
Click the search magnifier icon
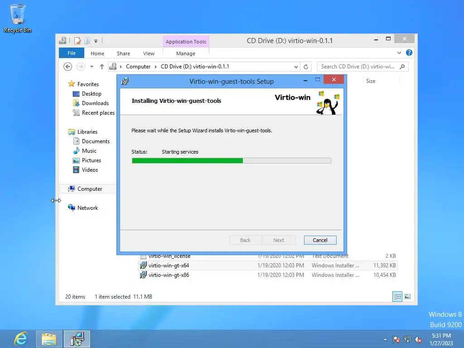pyautogui.click(x=402, y=67)
